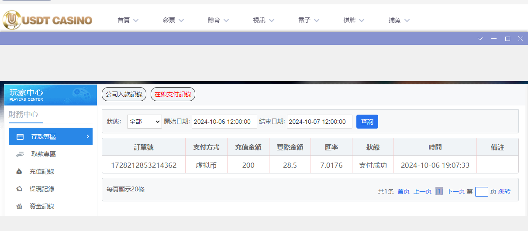The height and width of the screenshot is (231, 528).
Task: Click the USDT Casino logo
Action: (x=47, y=20)
